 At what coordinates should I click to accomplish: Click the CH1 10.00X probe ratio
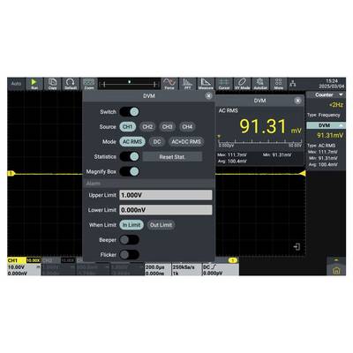click(x=34, y=260)
